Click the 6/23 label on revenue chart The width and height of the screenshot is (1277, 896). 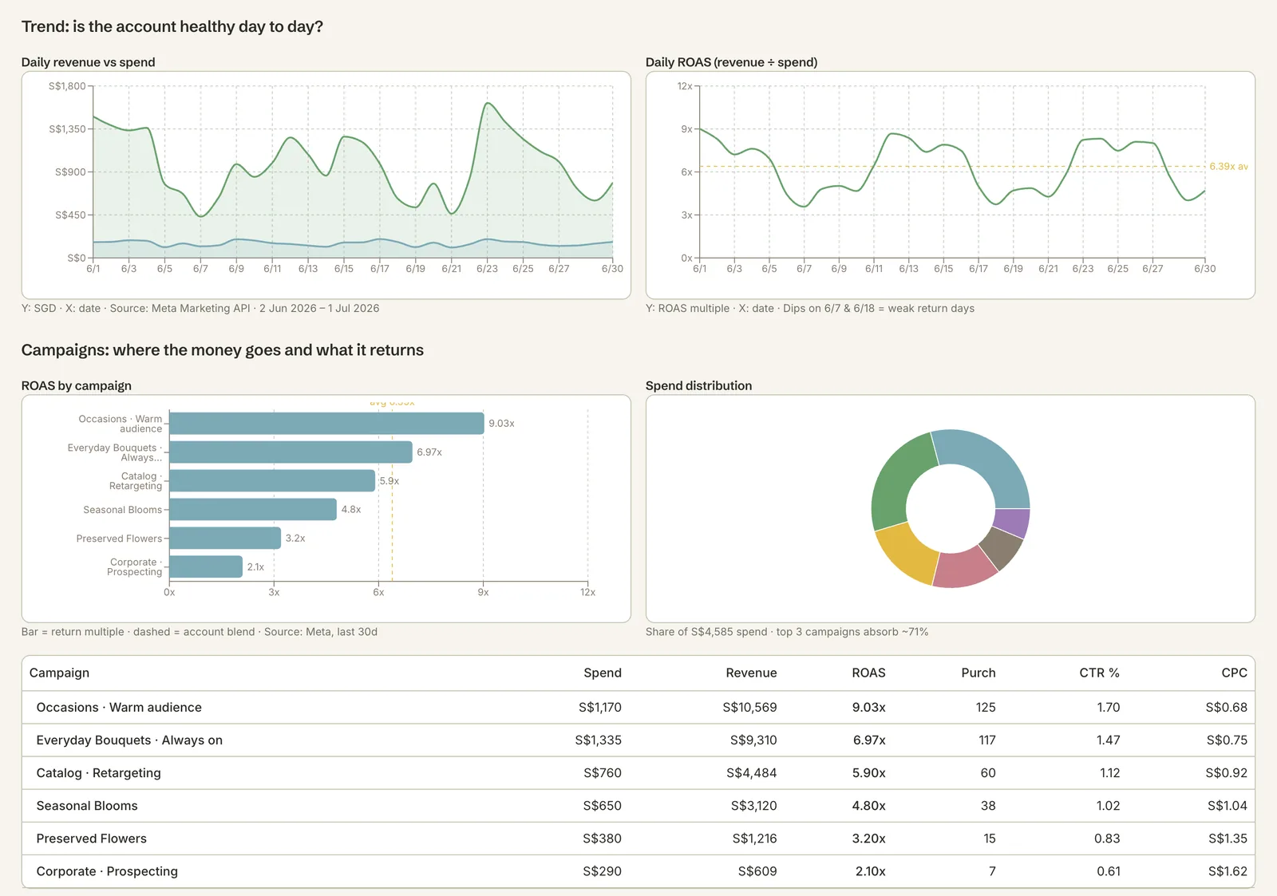point(487,269)
